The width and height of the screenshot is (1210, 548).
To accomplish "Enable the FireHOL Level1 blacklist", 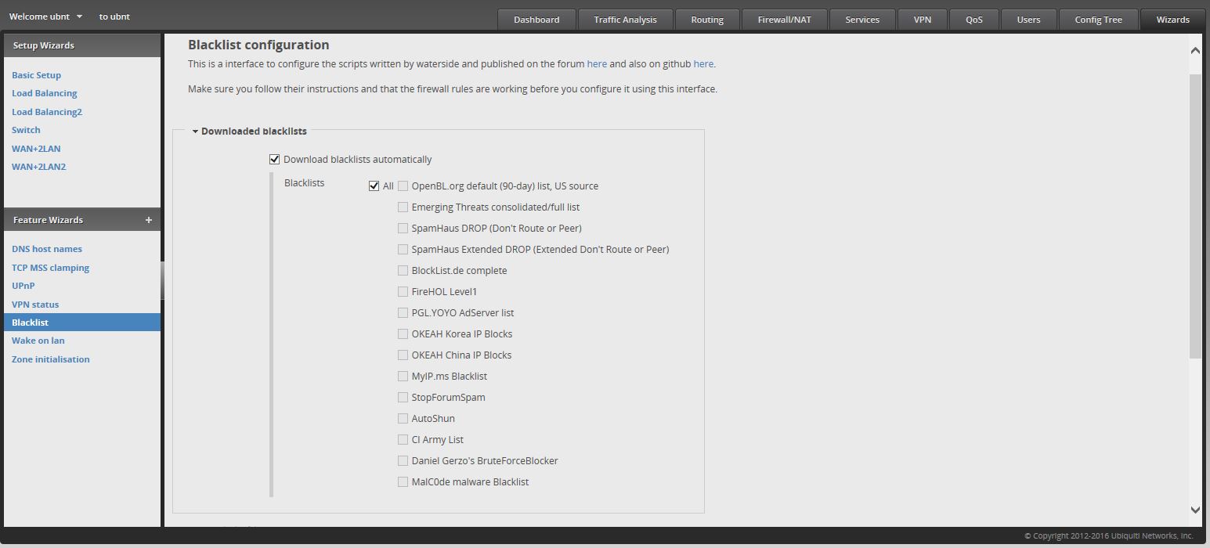I will [x=403, y=292].
